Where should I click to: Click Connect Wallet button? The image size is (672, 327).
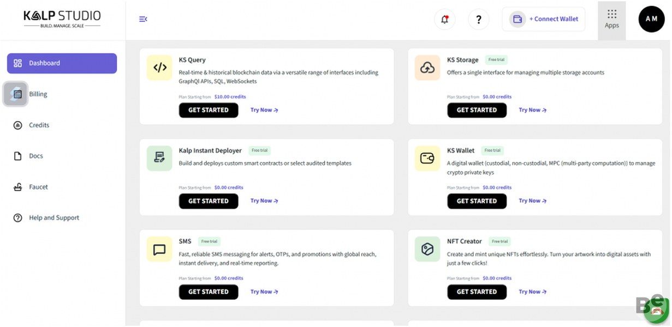(x=544, y=19)
